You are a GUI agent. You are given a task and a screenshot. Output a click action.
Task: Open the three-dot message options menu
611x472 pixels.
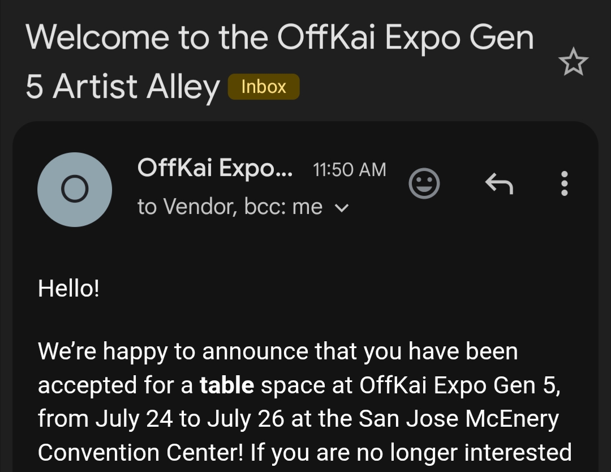563,183
